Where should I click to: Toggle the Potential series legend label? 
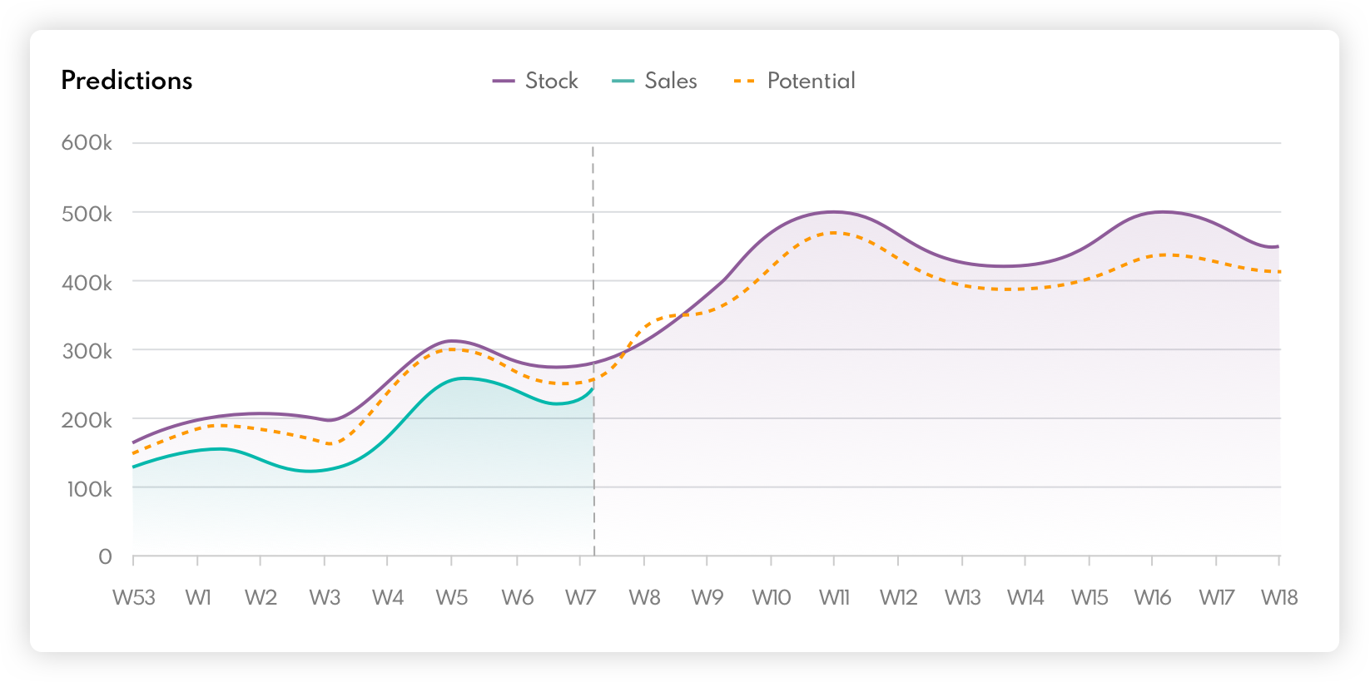click(x=811, y=81)
